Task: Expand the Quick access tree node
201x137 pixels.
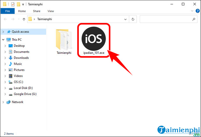Action: tap(3, 32)
